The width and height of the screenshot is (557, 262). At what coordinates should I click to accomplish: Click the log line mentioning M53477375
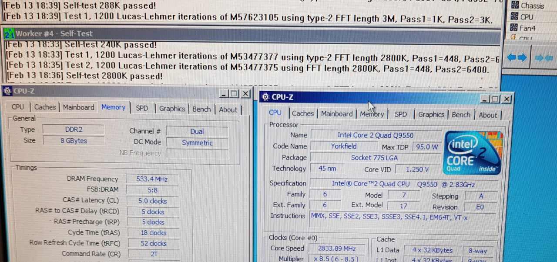point(248,66)
